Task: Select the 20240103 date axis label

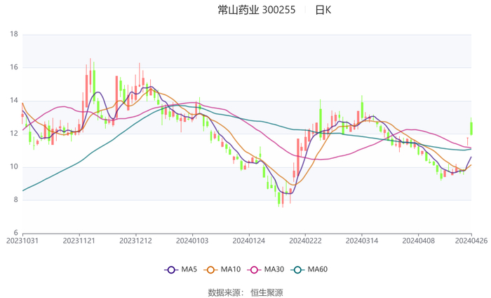Action: pyautogui.click(x=192, y=241)
